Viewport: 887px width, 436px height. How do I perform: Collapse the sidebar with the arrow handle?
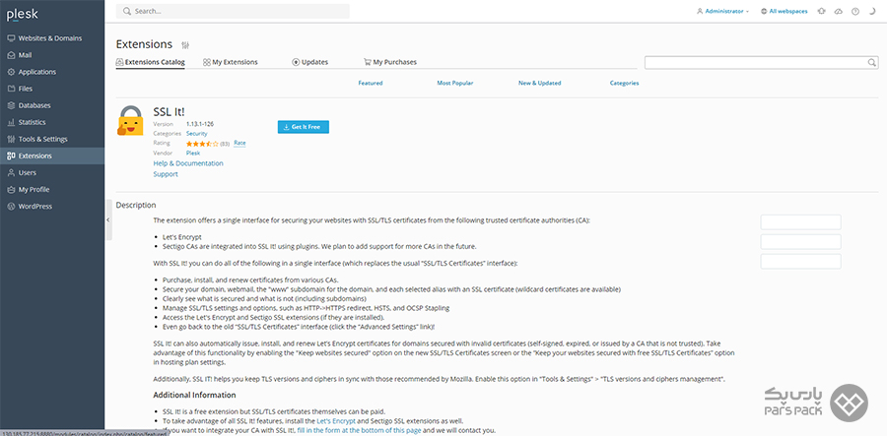click(x=108, y=219)
